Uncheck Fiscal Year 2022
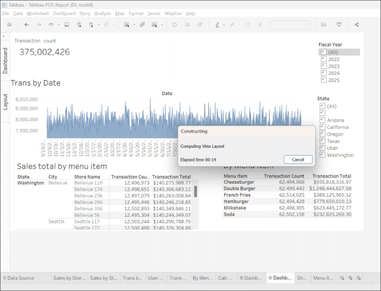 (323, 59)
